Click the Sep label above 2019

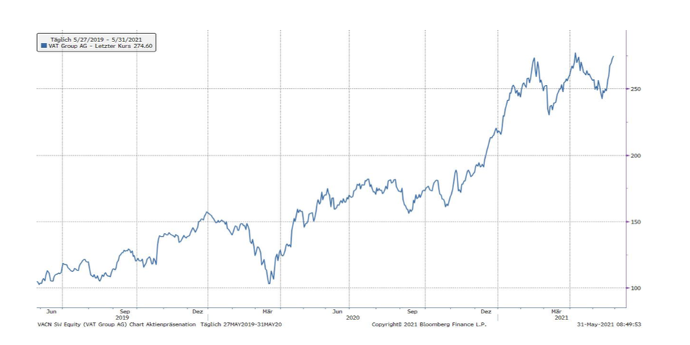(126, 311)
